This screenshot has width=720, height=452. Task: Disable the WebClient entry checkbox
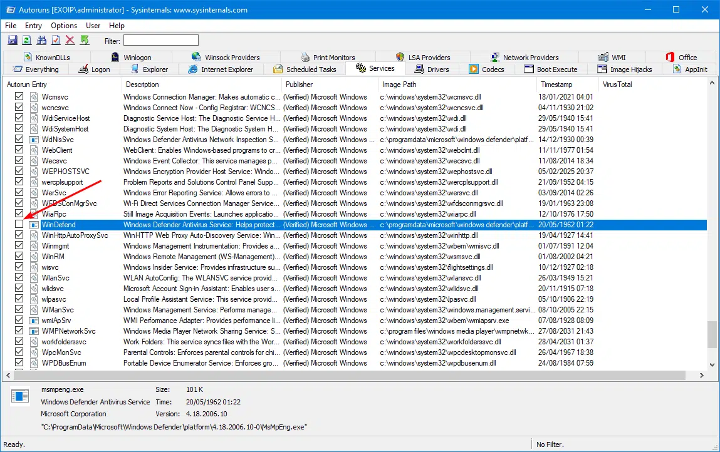[19, 150]
